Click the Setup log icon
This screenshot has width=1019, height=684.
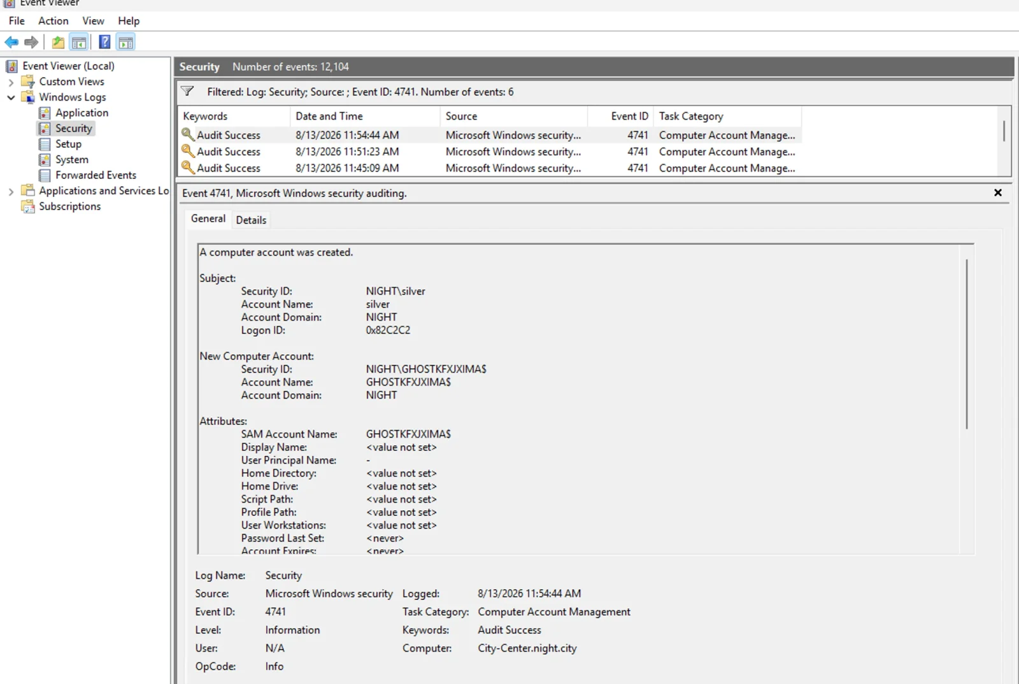click(45, 144)
